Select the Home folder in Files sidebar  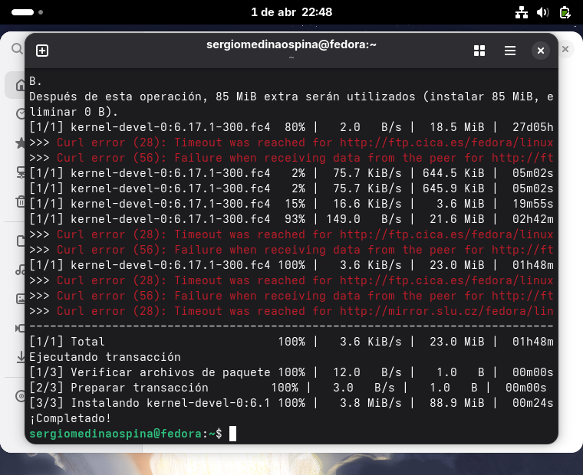pos(19,85)
